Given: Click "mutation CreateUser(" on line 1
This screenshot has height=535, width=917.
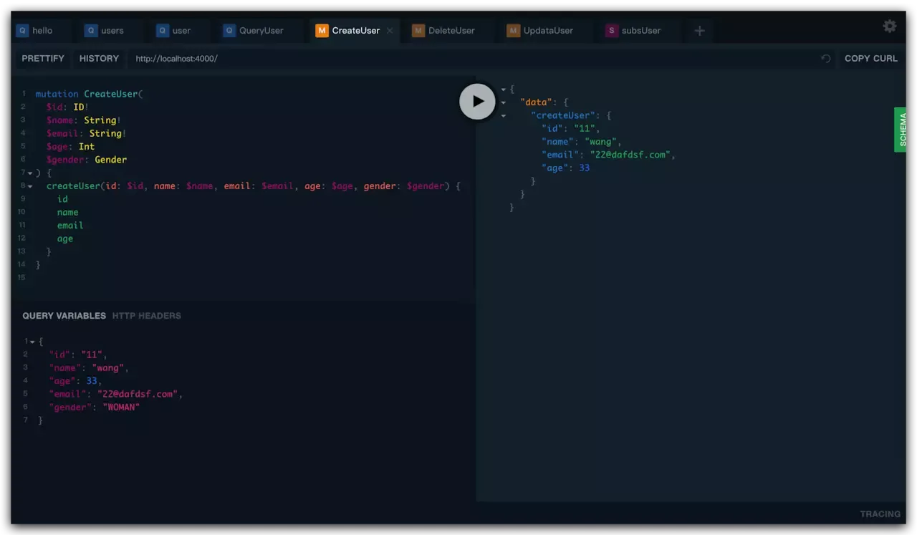Looking at the screenshot, I should coord(90,94).
